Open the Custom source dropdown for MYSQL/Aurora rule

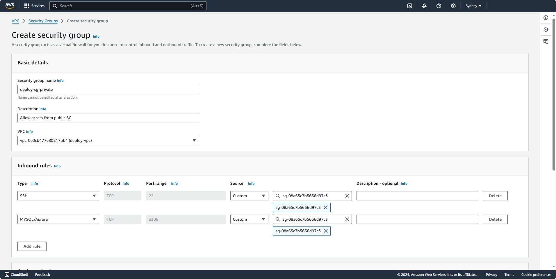tap(249, 219)
